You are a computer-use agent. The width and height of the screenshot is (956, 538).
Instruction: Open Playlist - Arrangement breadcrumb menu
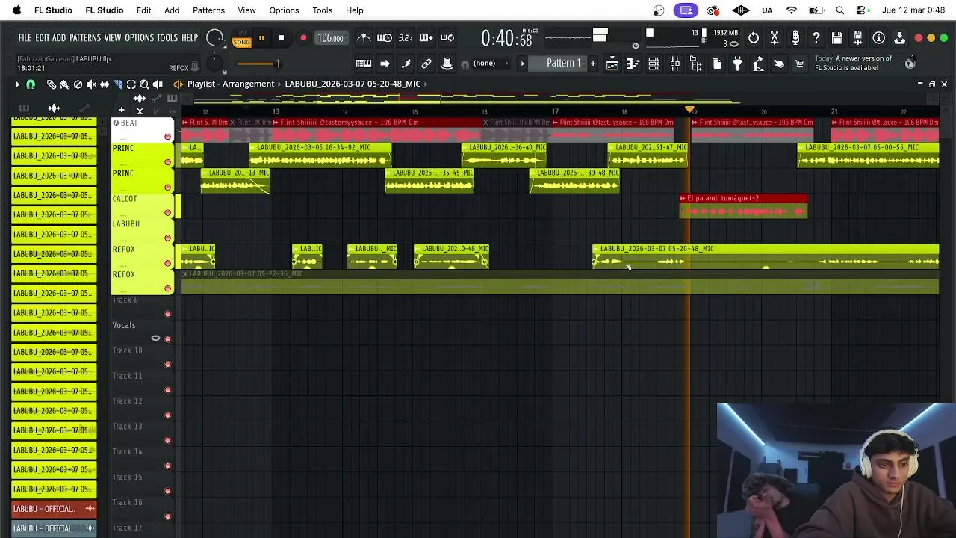coord(231,84)
